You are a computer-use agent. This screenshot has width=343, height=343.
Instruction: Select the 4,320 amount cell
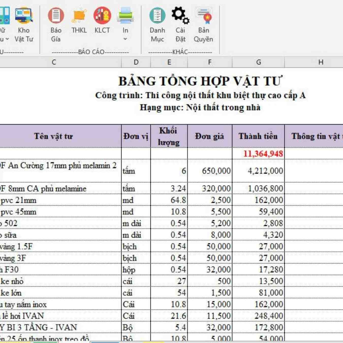click(258, 235)
